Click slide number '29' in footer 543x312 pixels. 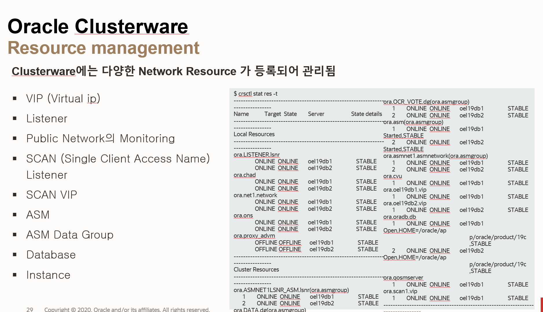point(30,309)
